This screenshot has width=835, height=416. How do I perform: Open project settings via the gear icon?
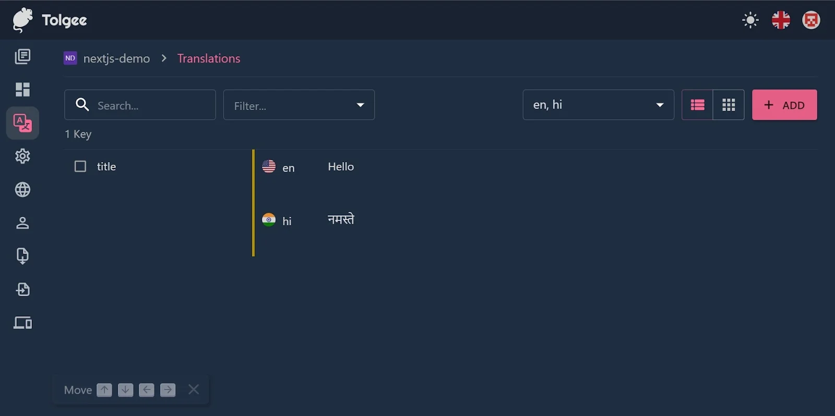22,156
